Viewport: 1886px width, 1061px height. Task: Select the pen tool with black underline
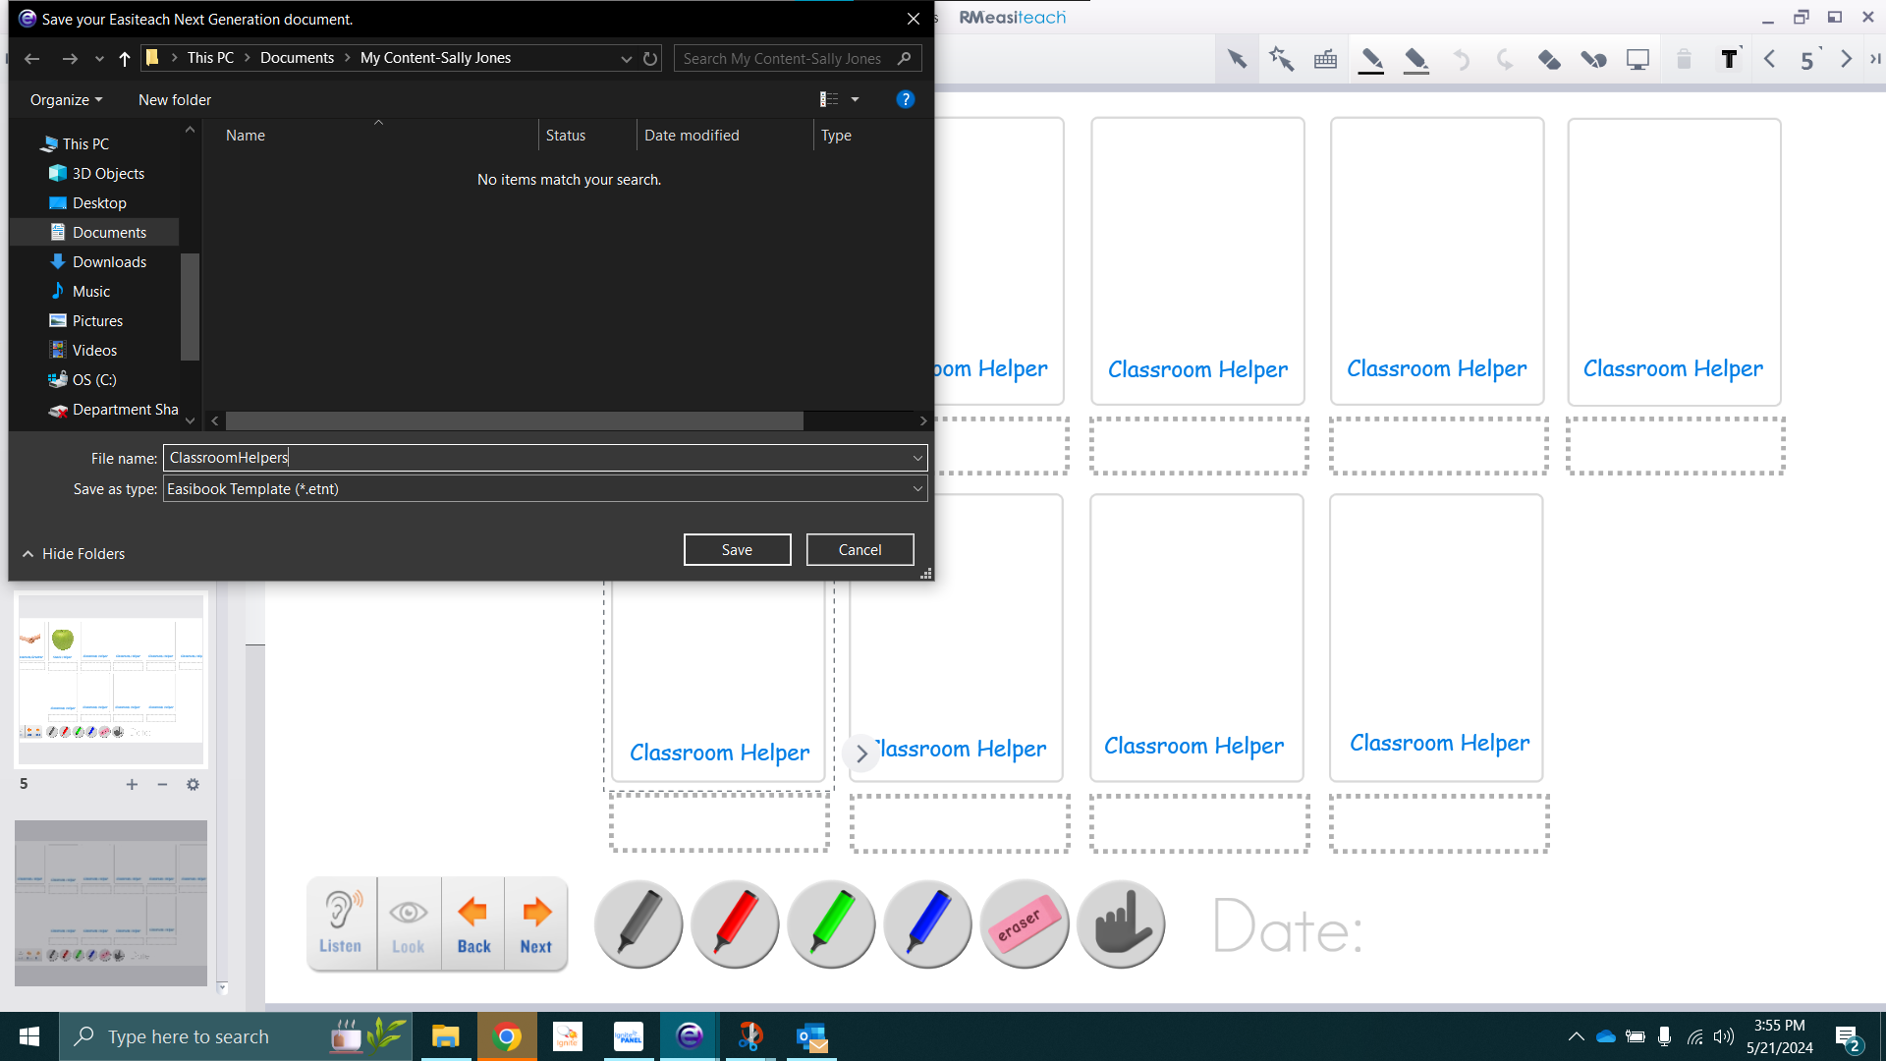1371,60
